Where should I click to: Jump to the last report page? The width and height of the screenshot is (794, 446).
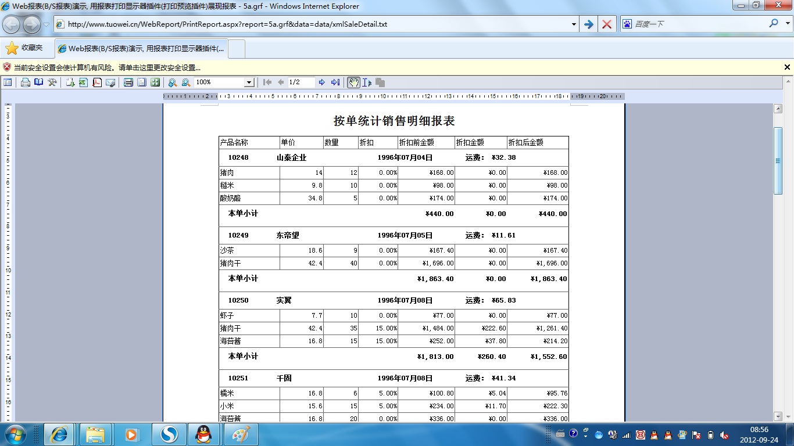(335, 82)
